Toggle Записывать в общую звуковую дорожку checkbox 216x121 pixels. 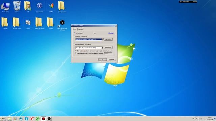76,51
